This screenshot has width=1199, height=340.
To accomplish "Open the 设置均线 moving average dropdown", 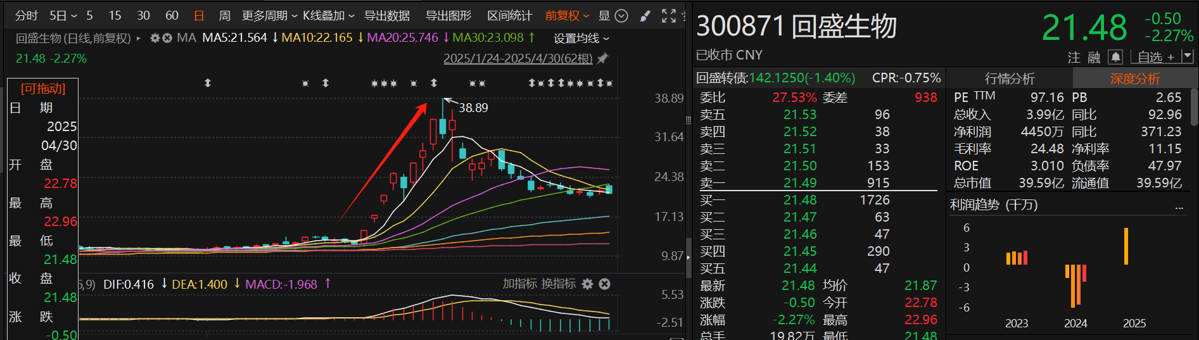I will coord(581,39).
